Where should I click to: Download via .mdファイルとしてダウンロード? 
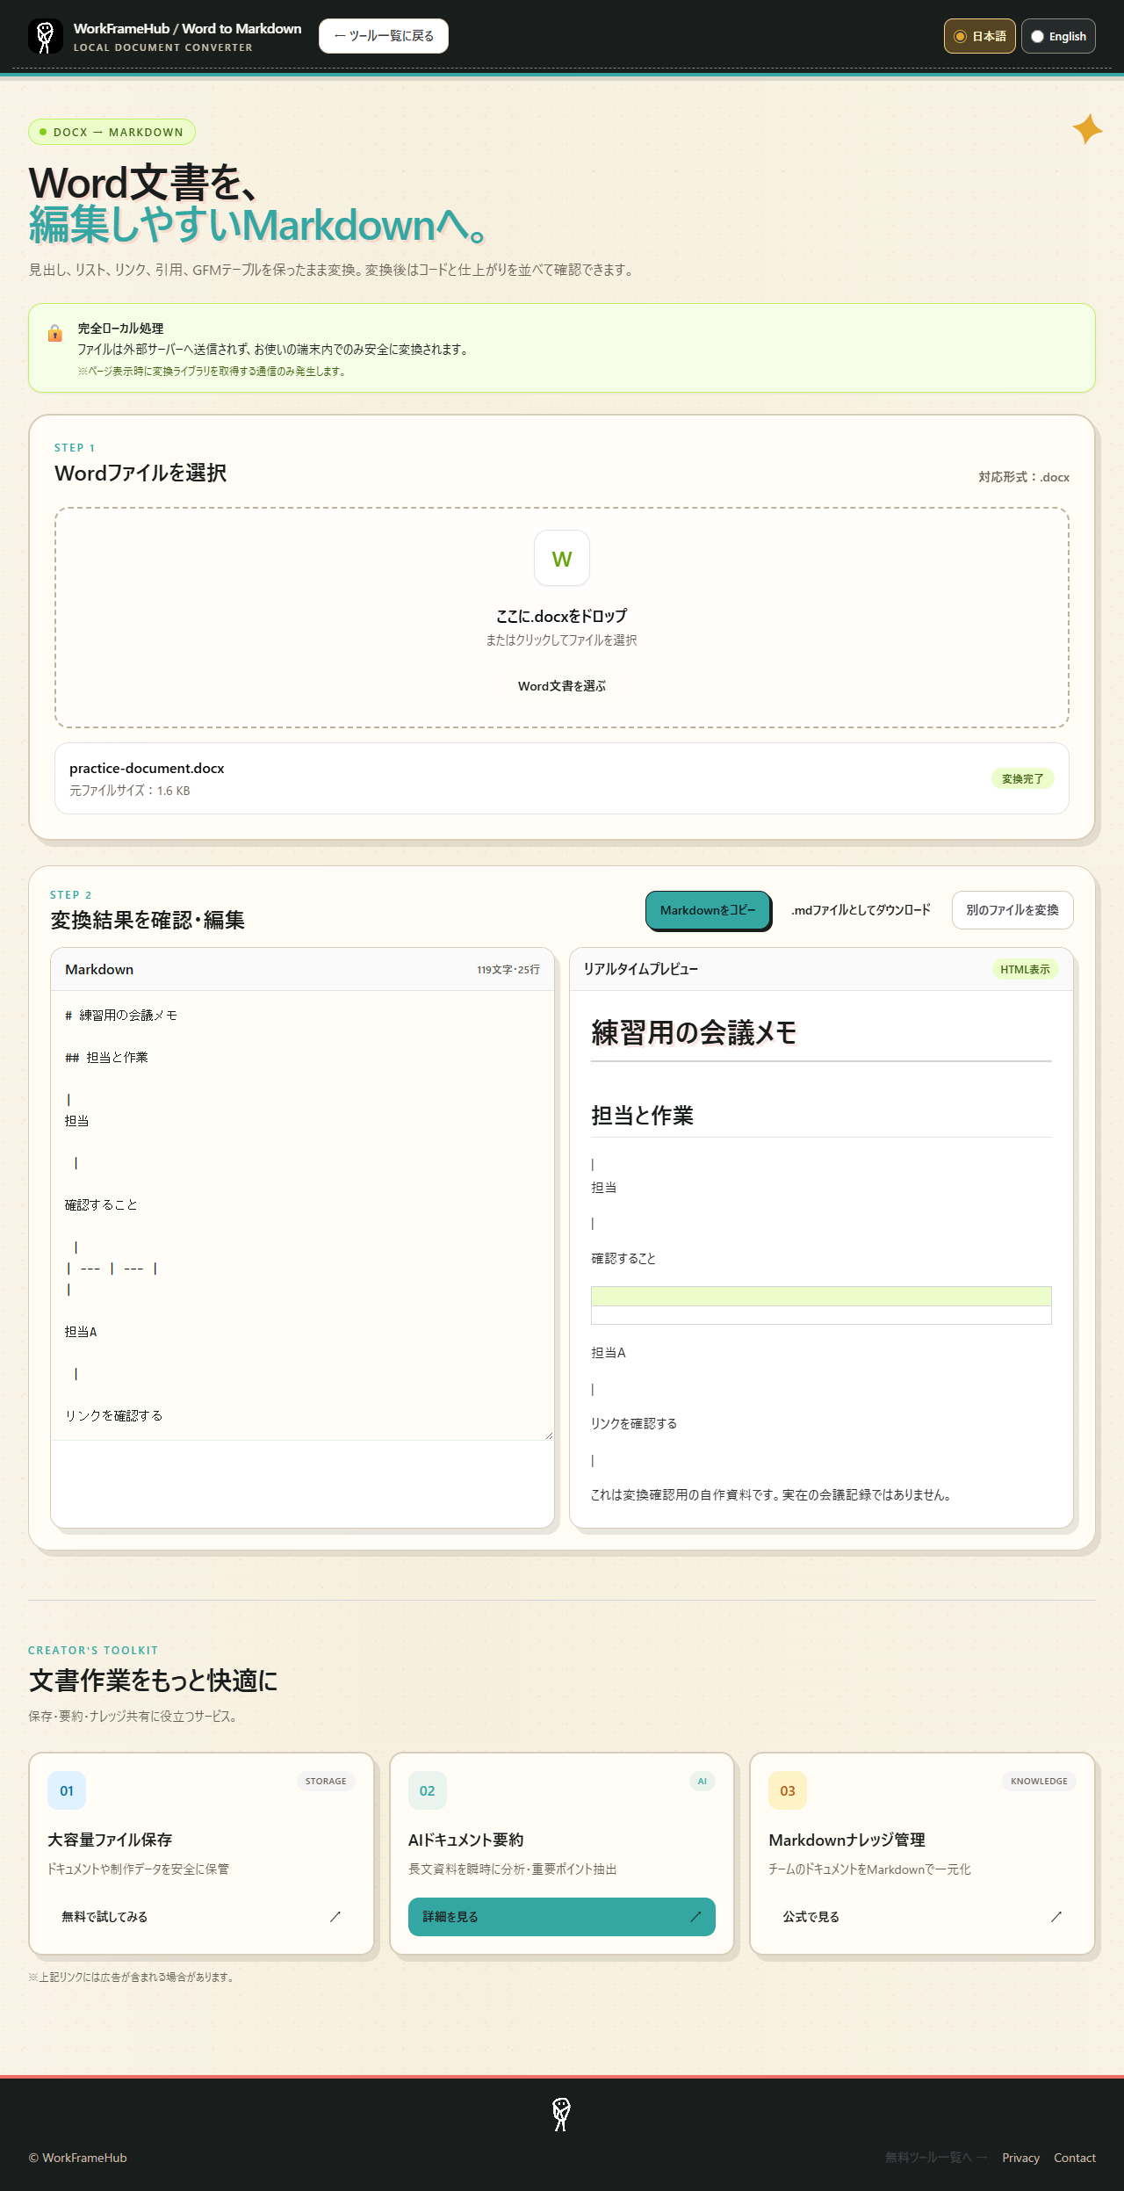click(861, 910)
